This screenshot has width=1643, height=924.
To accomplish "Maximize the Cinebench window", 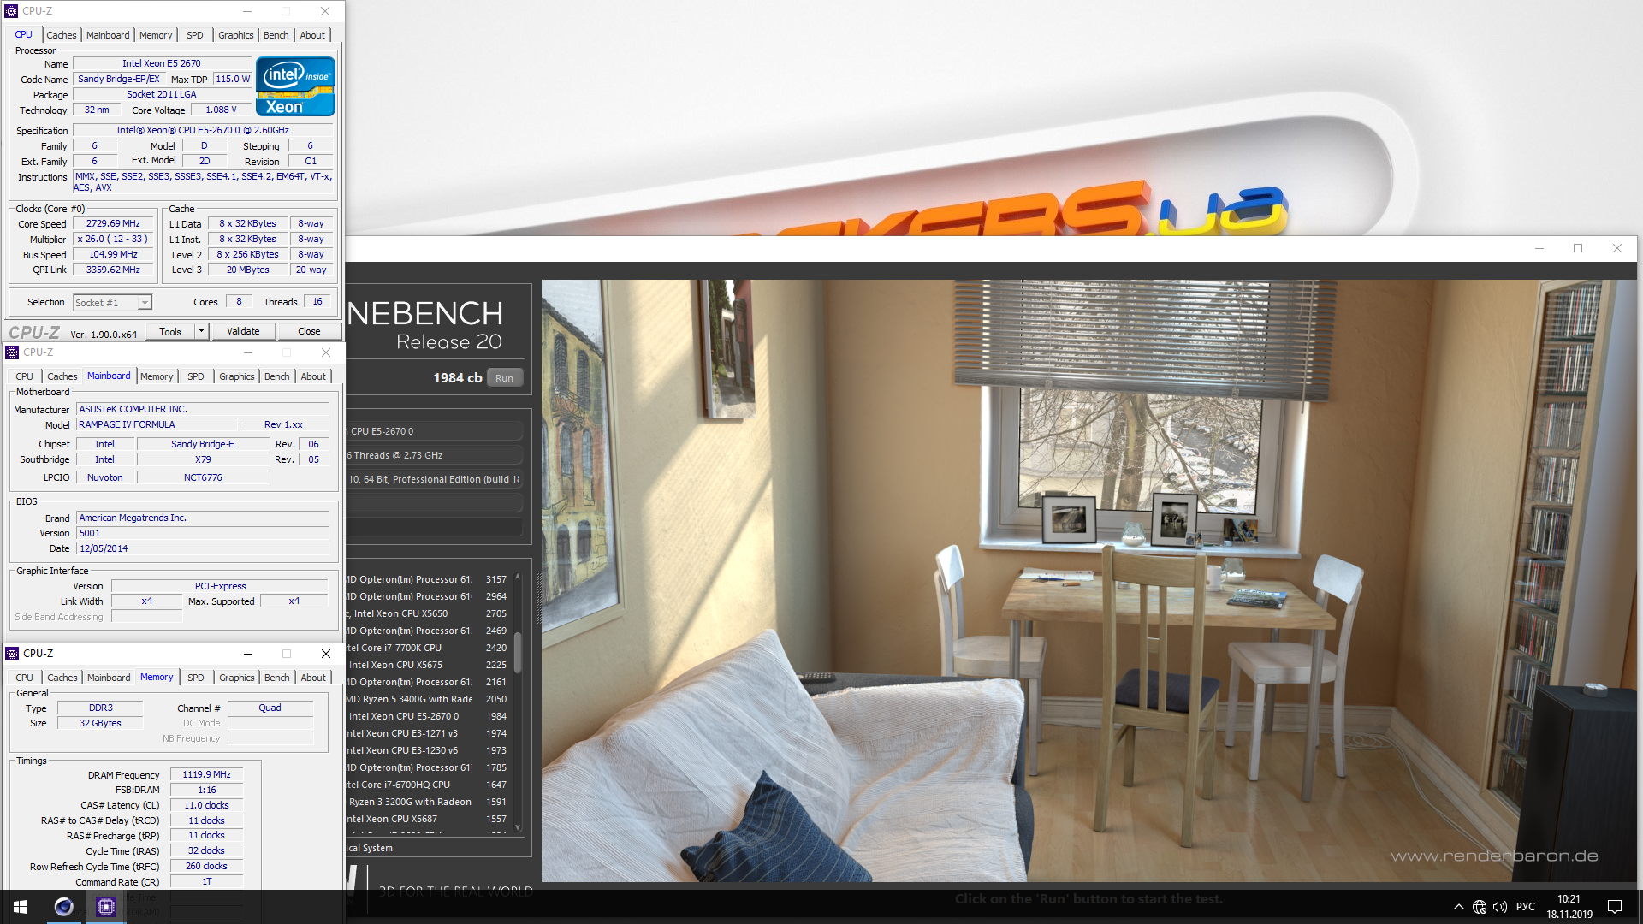I will [x=1578, y=249].
